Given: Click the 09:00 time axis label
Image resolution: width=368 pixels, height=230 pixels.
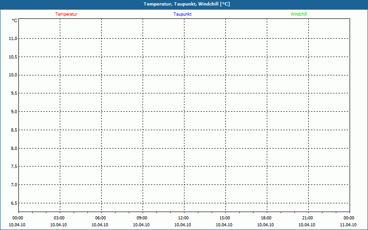Looking at the screenshot, I should click(x=142, y=218).
